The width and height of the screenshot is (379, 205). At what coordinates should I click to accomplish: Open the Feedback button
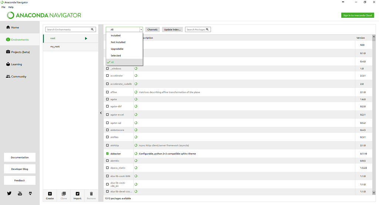click(x=20, y=180)
